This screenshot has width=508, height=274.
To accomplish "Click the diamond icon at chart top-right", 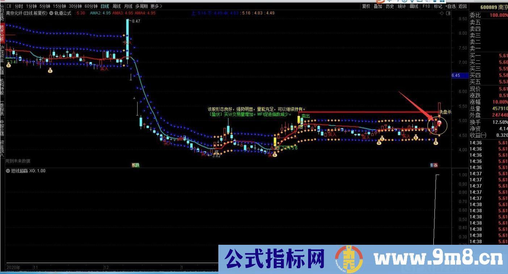I will [x=442, y=13].
